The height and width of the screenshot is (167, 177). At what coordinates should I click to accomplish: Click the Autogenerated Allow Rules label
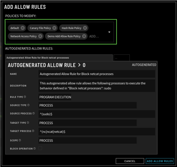[29, 48]
